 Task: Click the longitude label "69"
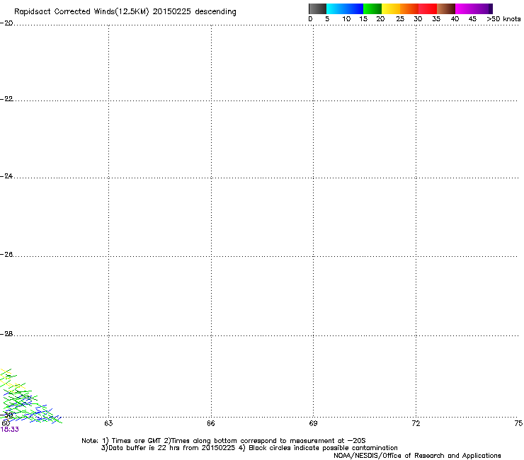[x=313, y=423]
